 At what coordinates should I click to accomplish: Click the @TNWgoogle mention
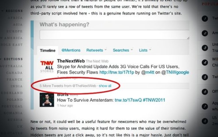coord(175,72)
